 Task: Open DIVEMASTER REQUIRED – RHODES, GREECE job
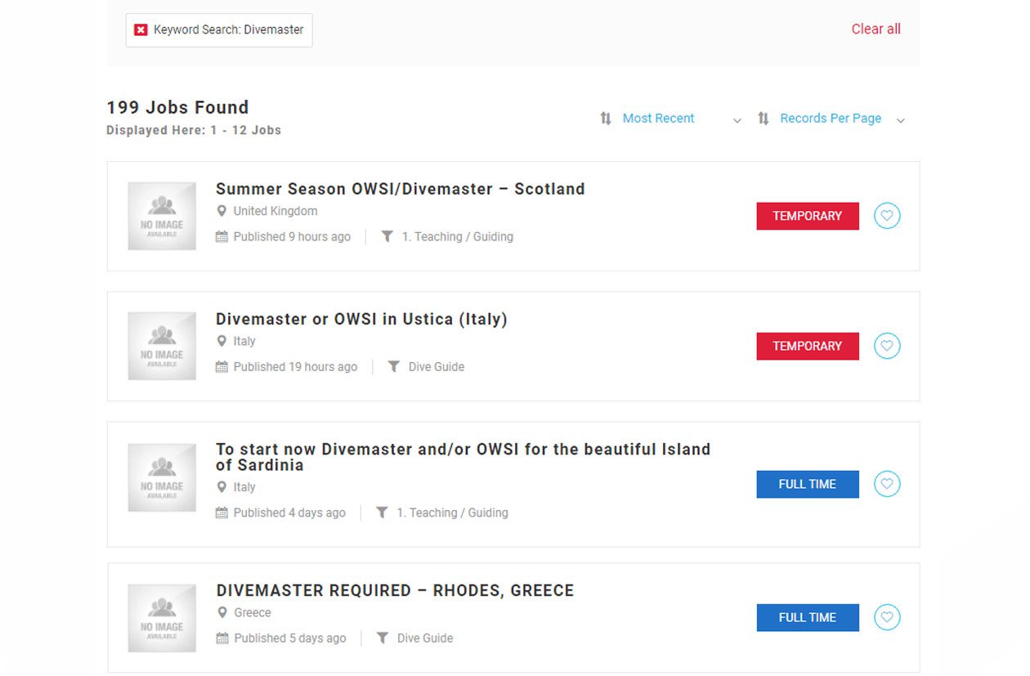pyautogui.click(x=395, y=590)
